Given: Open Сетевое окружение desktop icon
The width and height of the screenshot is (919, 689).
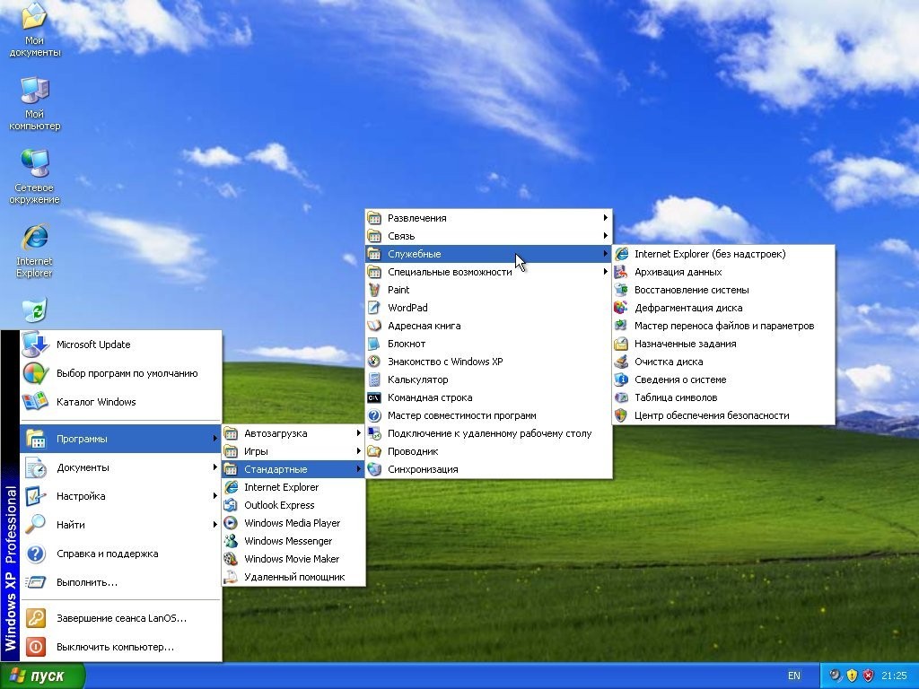Looking at the screenshot, I should (34, 177).
